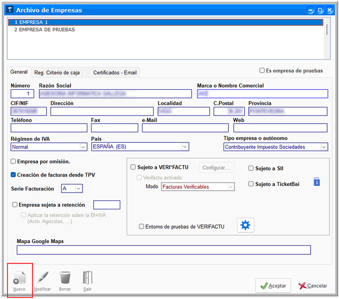This screenshot has height=299, width=339.
Task: Click the Nuevo new company icon
Action: tap(19, 278)
